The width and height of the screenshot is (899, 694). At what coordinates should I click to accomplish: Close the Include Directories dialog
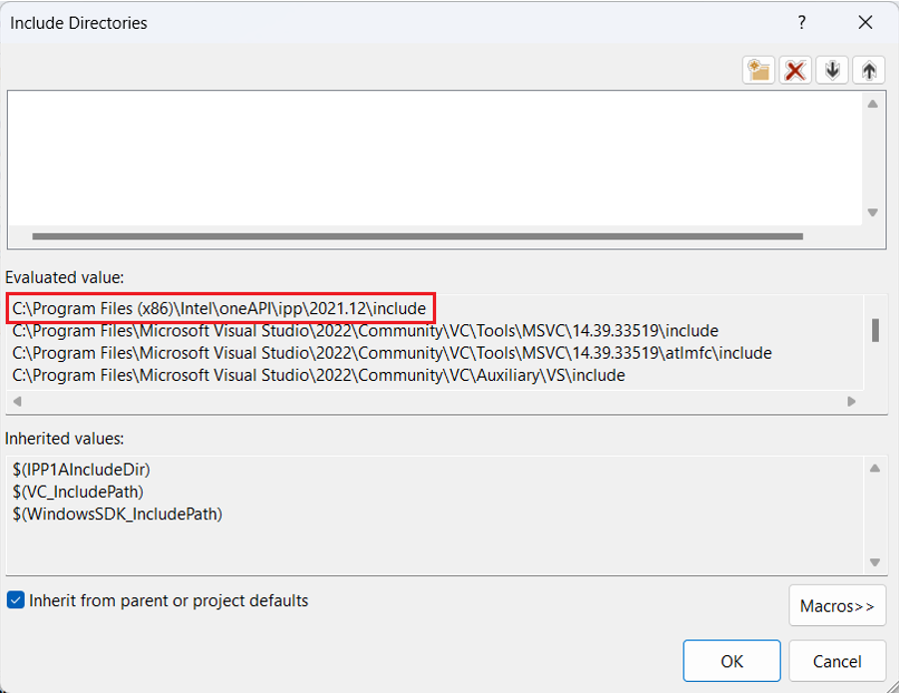tap(864, 23)
